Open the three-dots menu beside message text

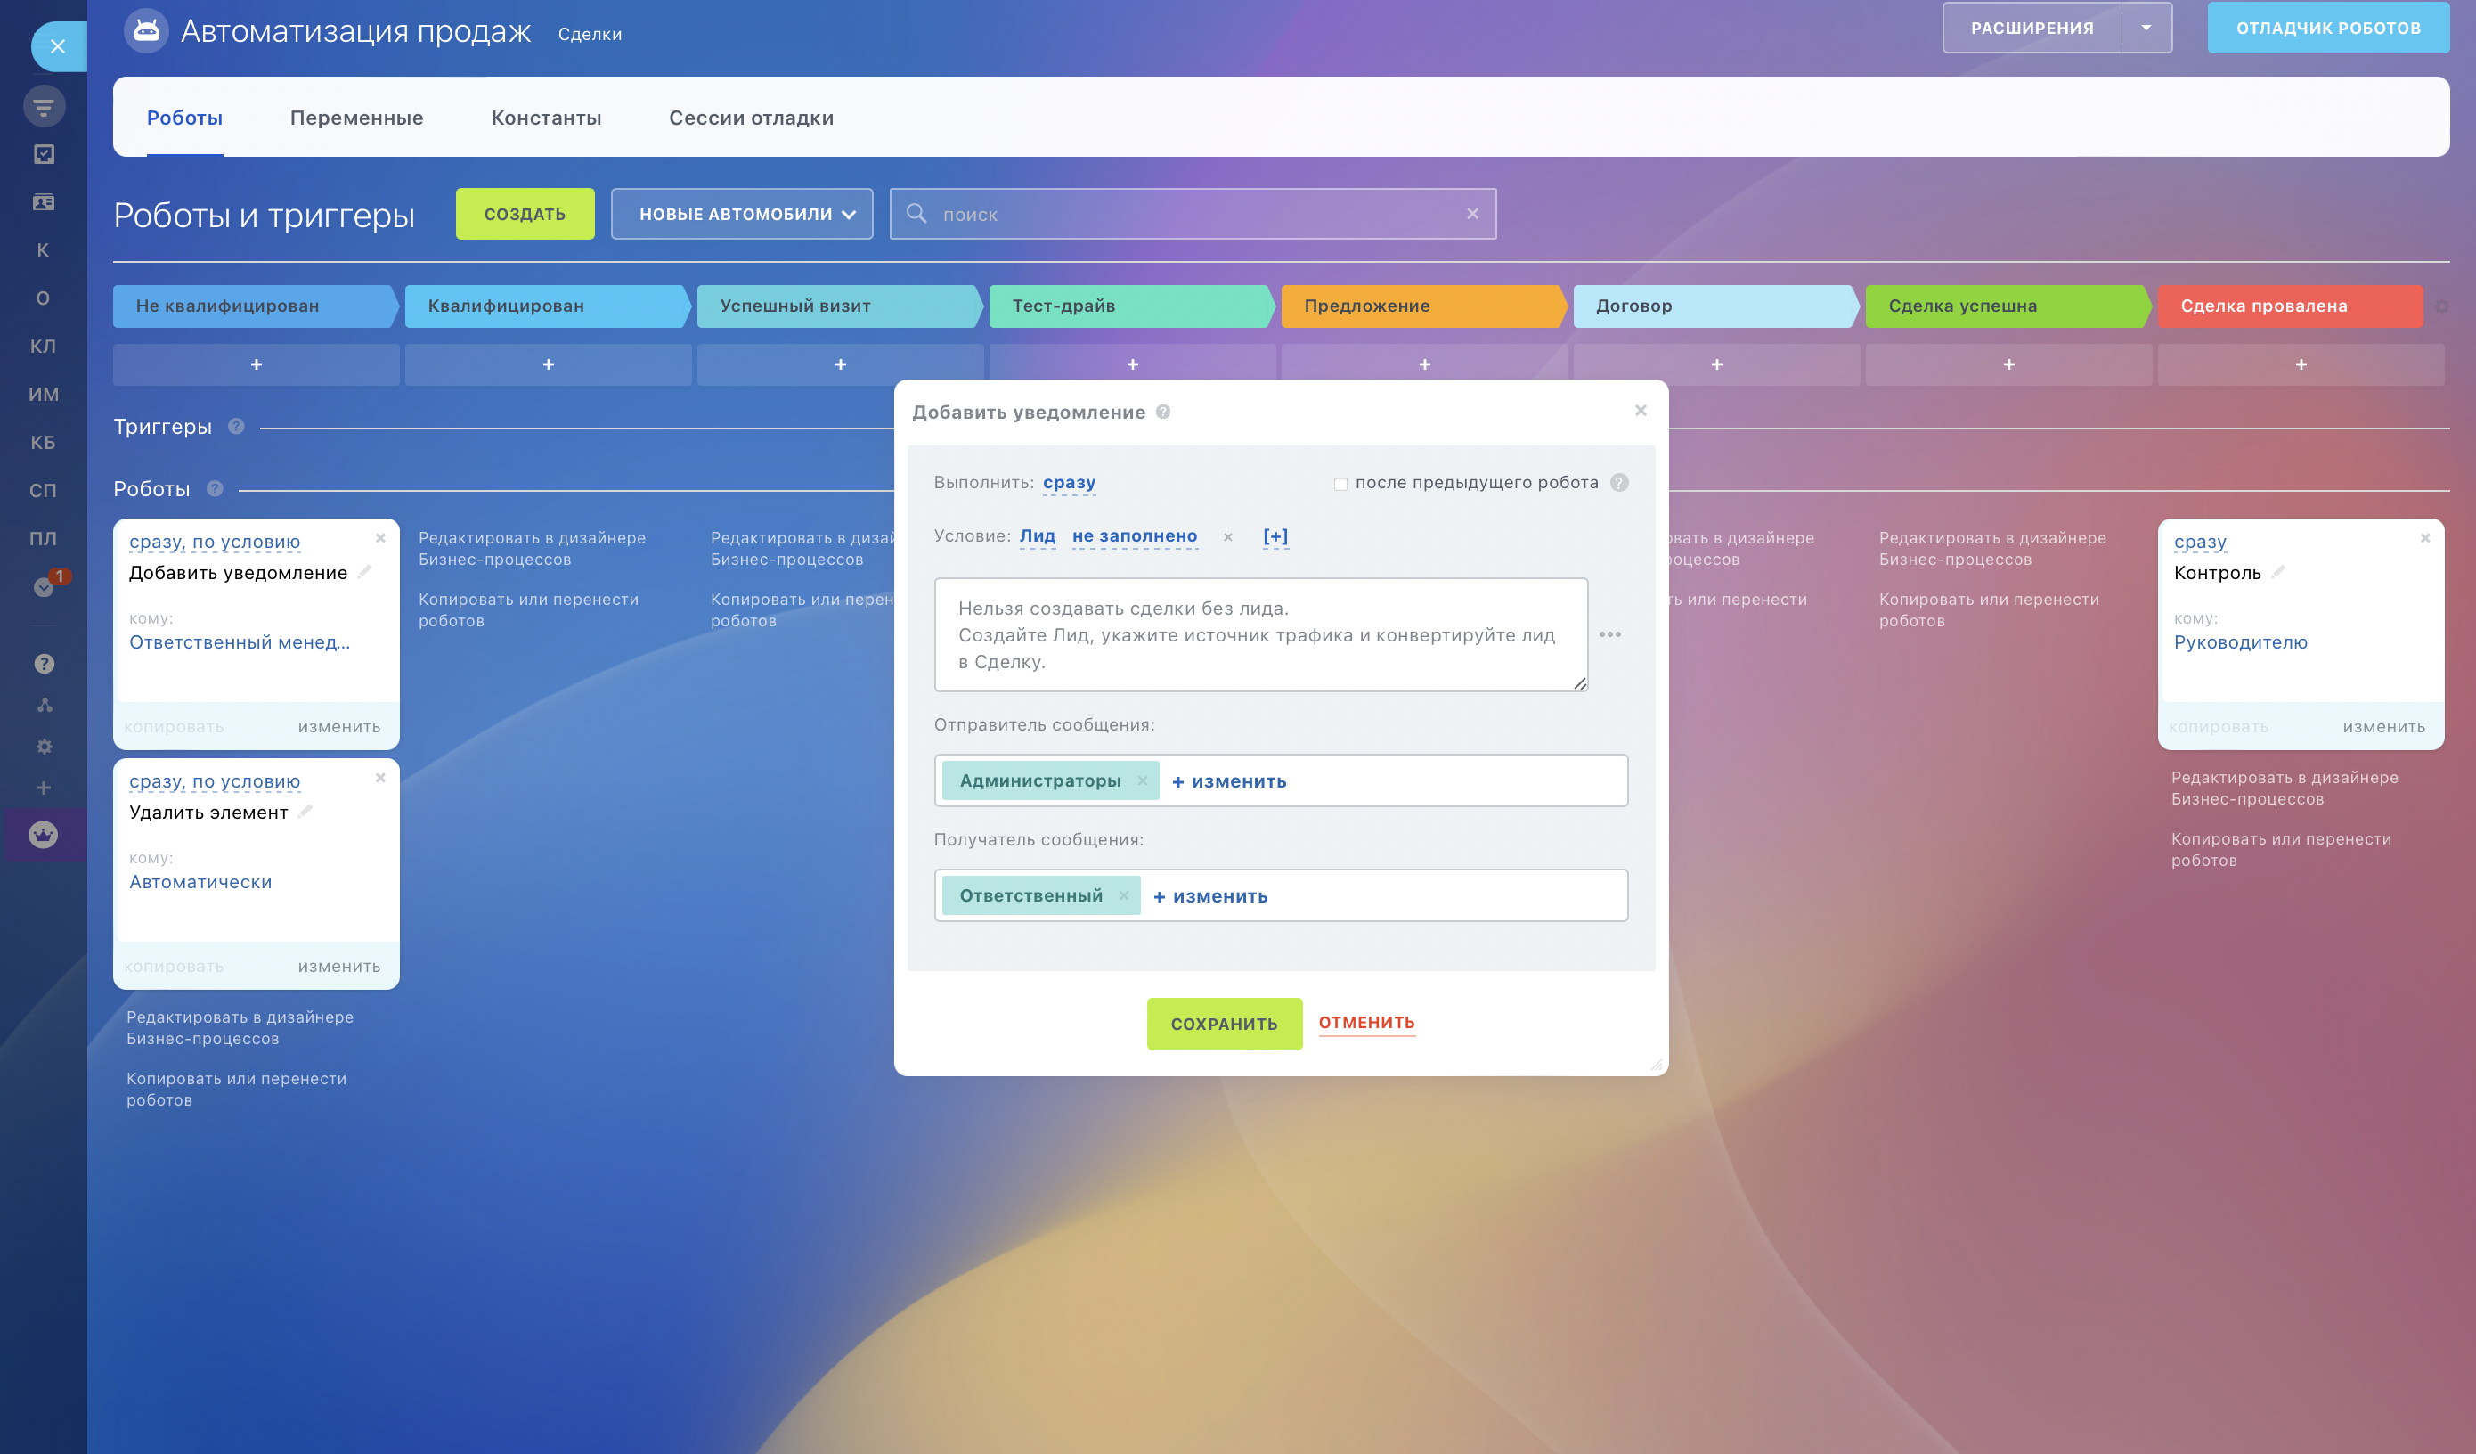(x=1609, y=635)
